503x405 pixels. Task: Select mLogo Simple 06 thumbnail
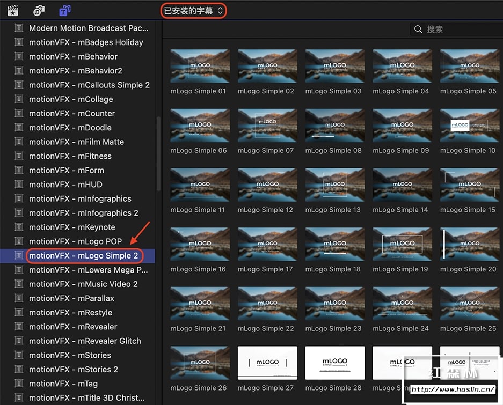point(200,126)
